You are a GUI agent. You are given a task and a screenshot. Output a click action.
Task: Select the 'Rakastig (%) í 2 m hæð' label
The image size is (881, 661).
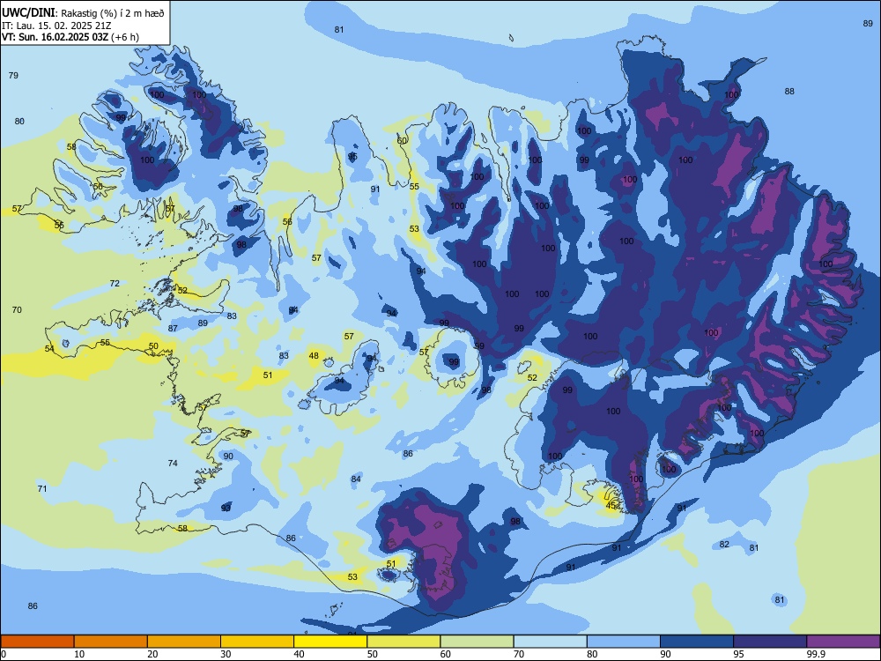(x=113, y=13)
